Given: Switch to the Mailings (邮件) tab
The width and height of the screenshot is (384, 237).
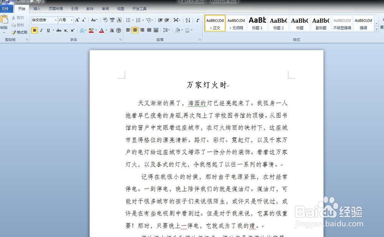Looking at the screenshot, I should 90,9.
